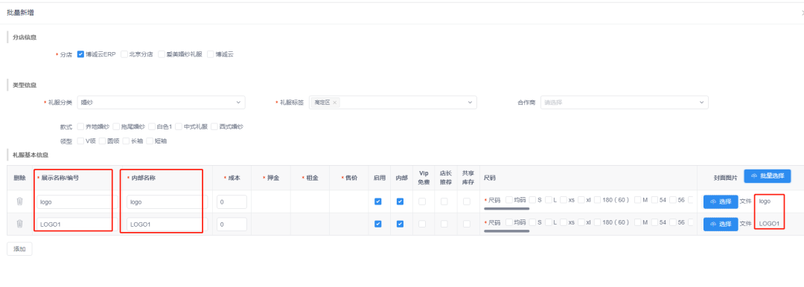804x287 pixels.
Task: Click 选择 upload button in logo row
Action: click(721, 202)
